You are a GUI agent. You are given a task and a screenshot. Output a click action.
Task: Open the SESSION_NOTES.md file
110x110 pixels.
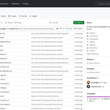pos(6,63)
